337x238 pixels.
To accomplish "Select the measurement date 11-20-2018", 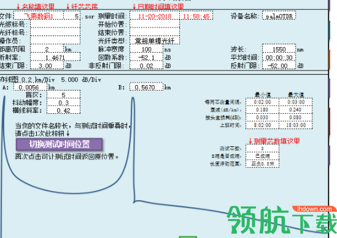I will [155, 16].
